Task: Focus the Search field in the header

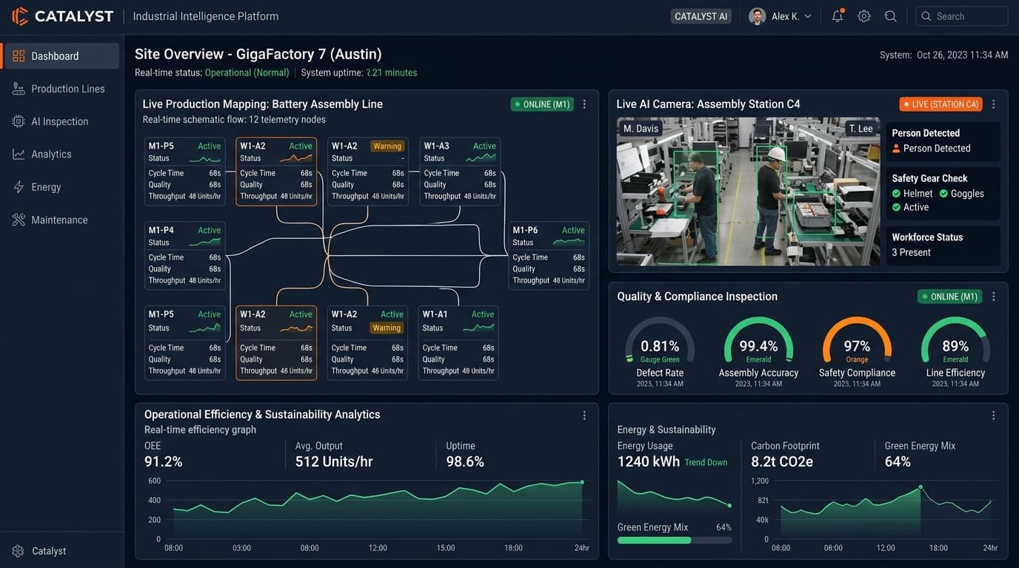Action: (961, 16)
